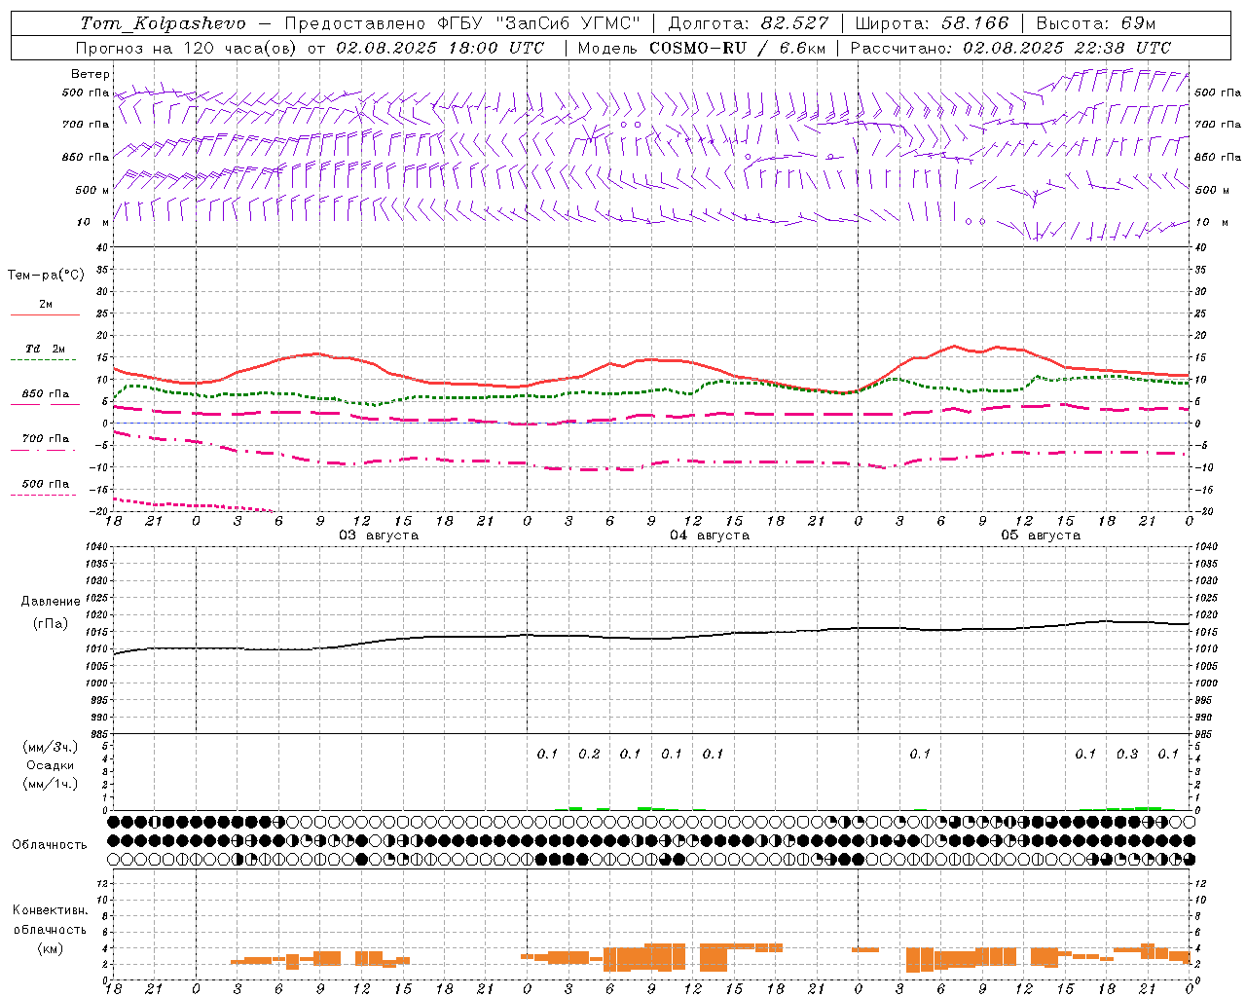Click the longitude value Долгота: 82.527

(x=749, y=23)
